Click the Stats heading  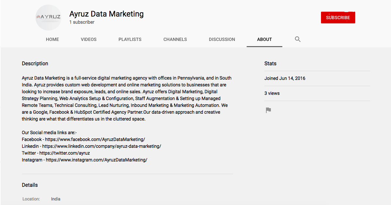[270, 64]
